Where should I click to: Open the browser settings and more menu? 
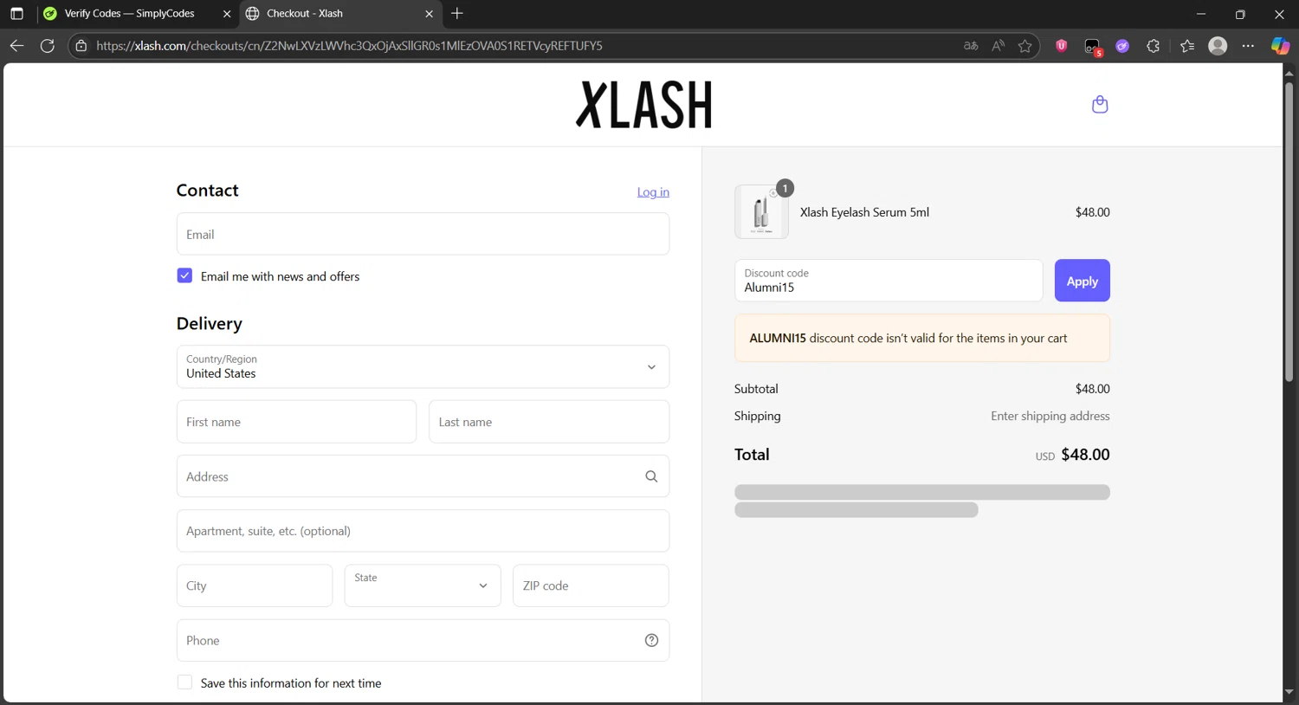coord(1248,46)
